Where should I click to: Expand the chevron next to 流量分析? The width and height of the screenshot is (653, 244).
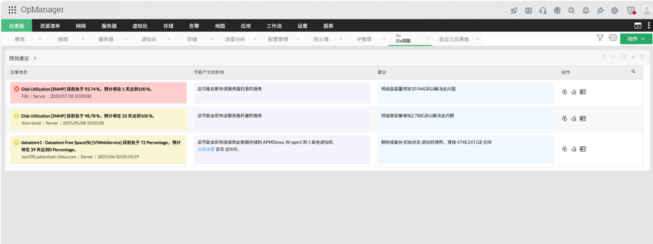pos(255,39)
